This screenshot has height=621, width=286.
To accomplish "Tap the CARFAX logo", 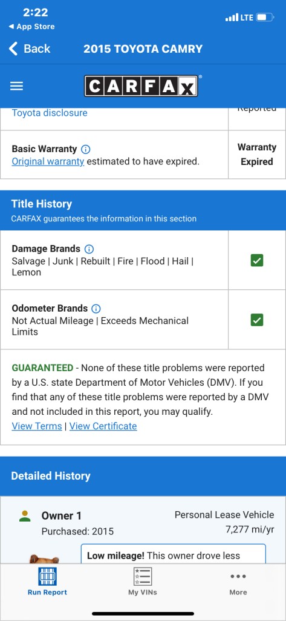I will (141, 86).
